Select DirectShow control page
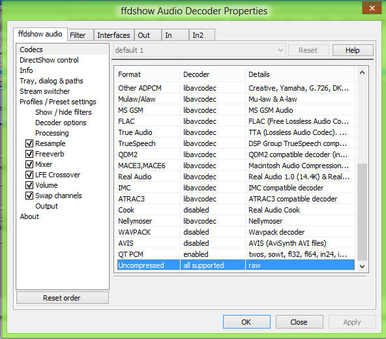The image size is (386, 339). pos(49,60)
